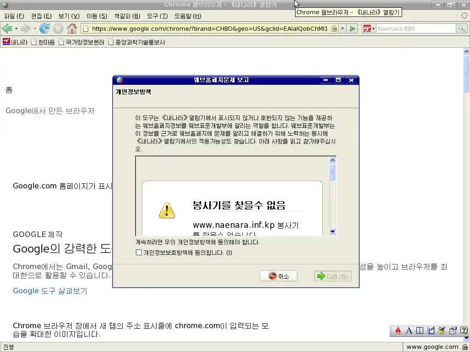Click the notepad with pencil icon
The image size is (470, 352).
(x=431, y=330)
